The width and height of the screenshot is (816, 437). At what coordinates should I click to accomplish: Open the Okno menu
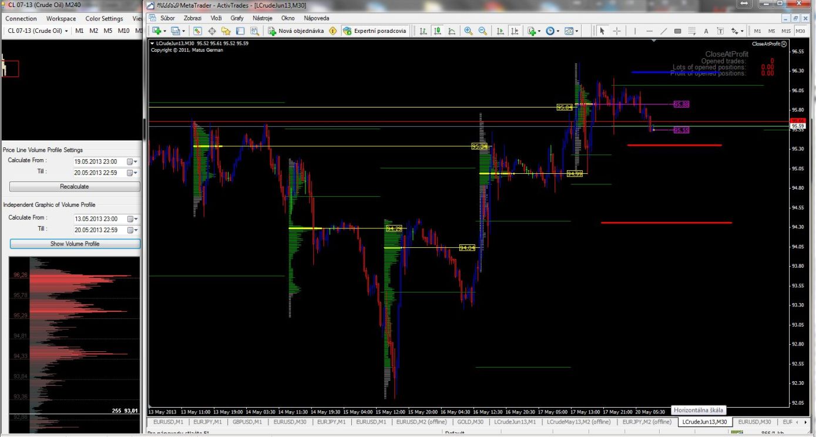click(288, 18)
